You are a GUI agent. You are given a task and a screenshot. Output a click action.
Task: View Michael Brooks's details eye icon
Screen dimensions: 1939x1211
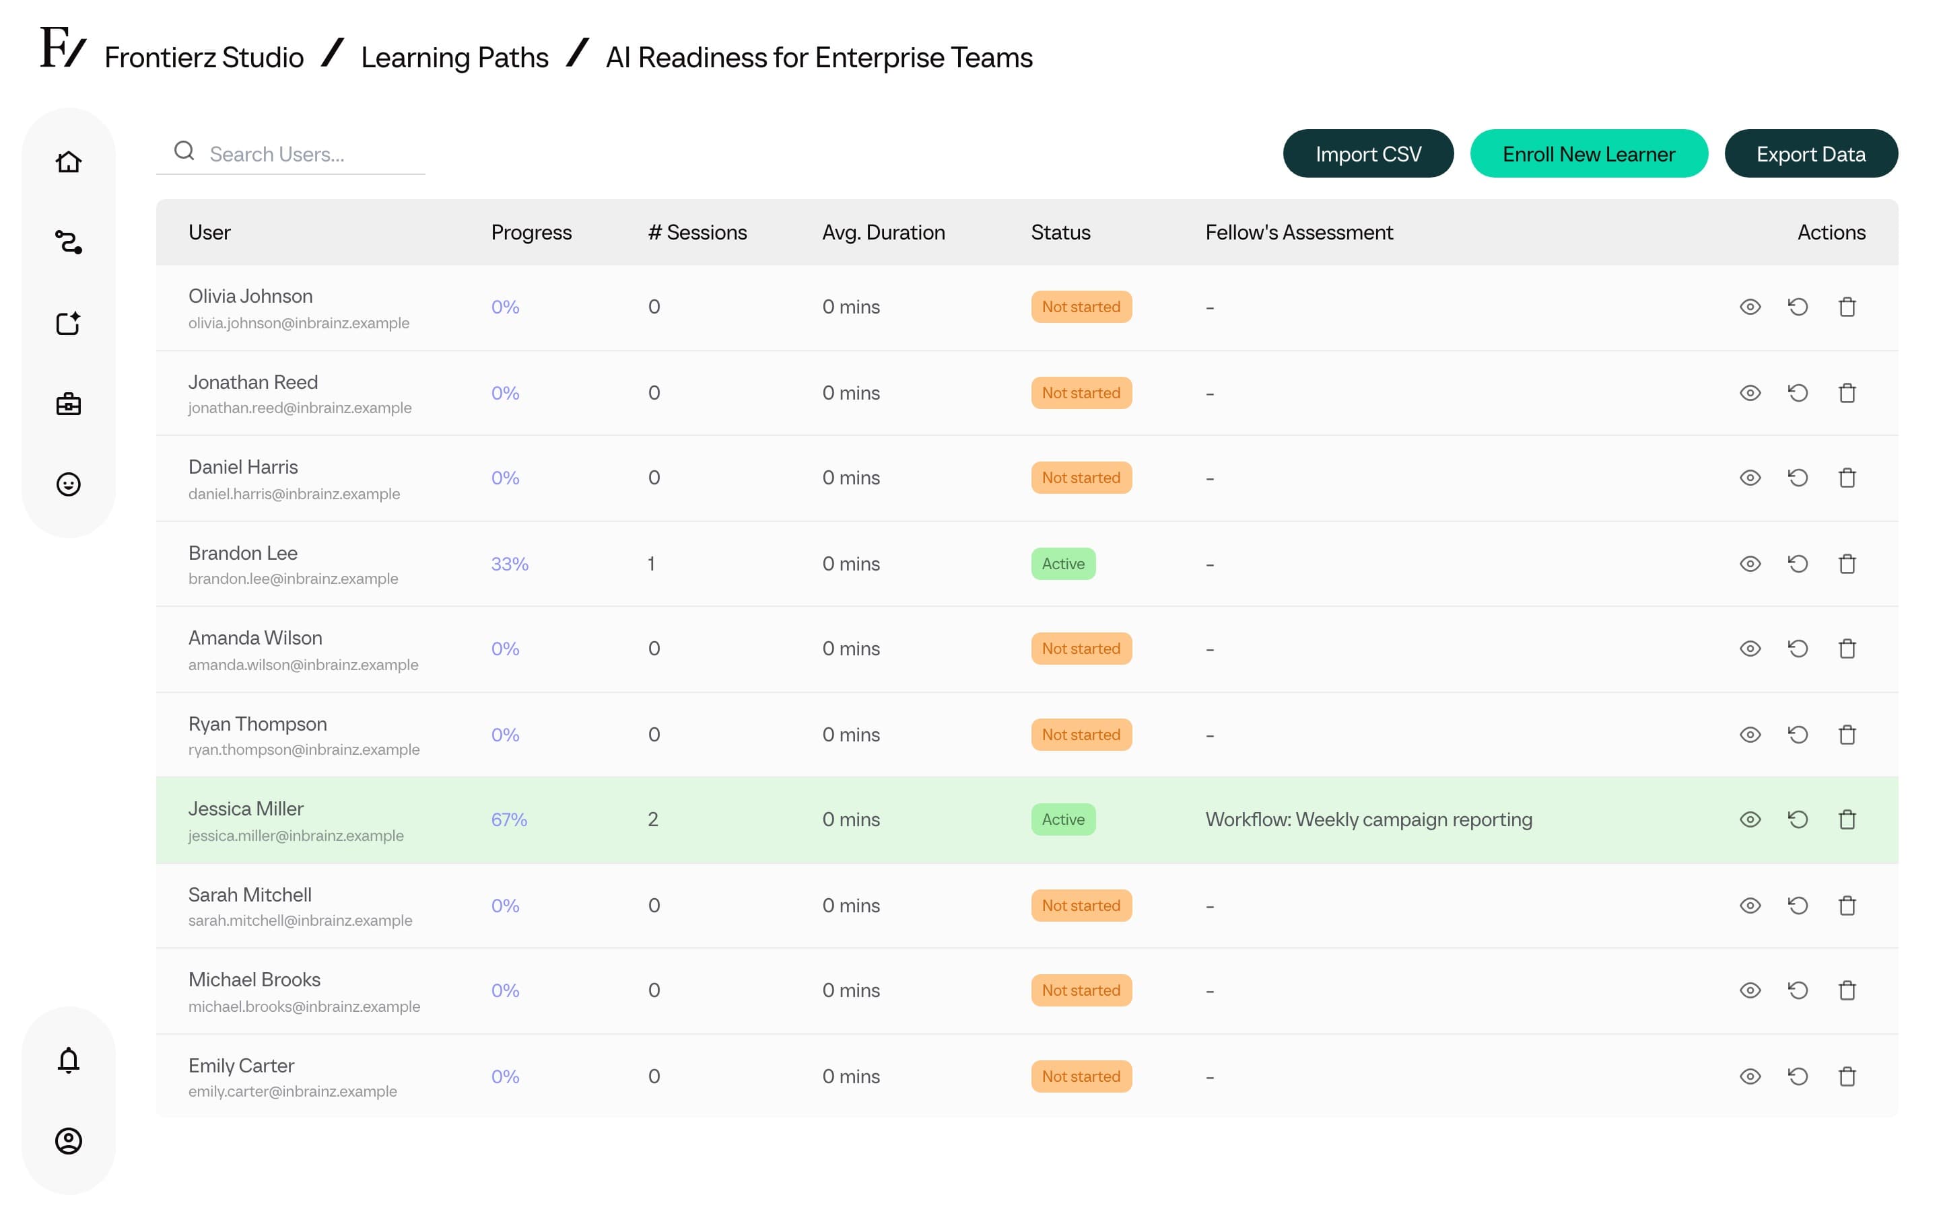click(1750, 991)
